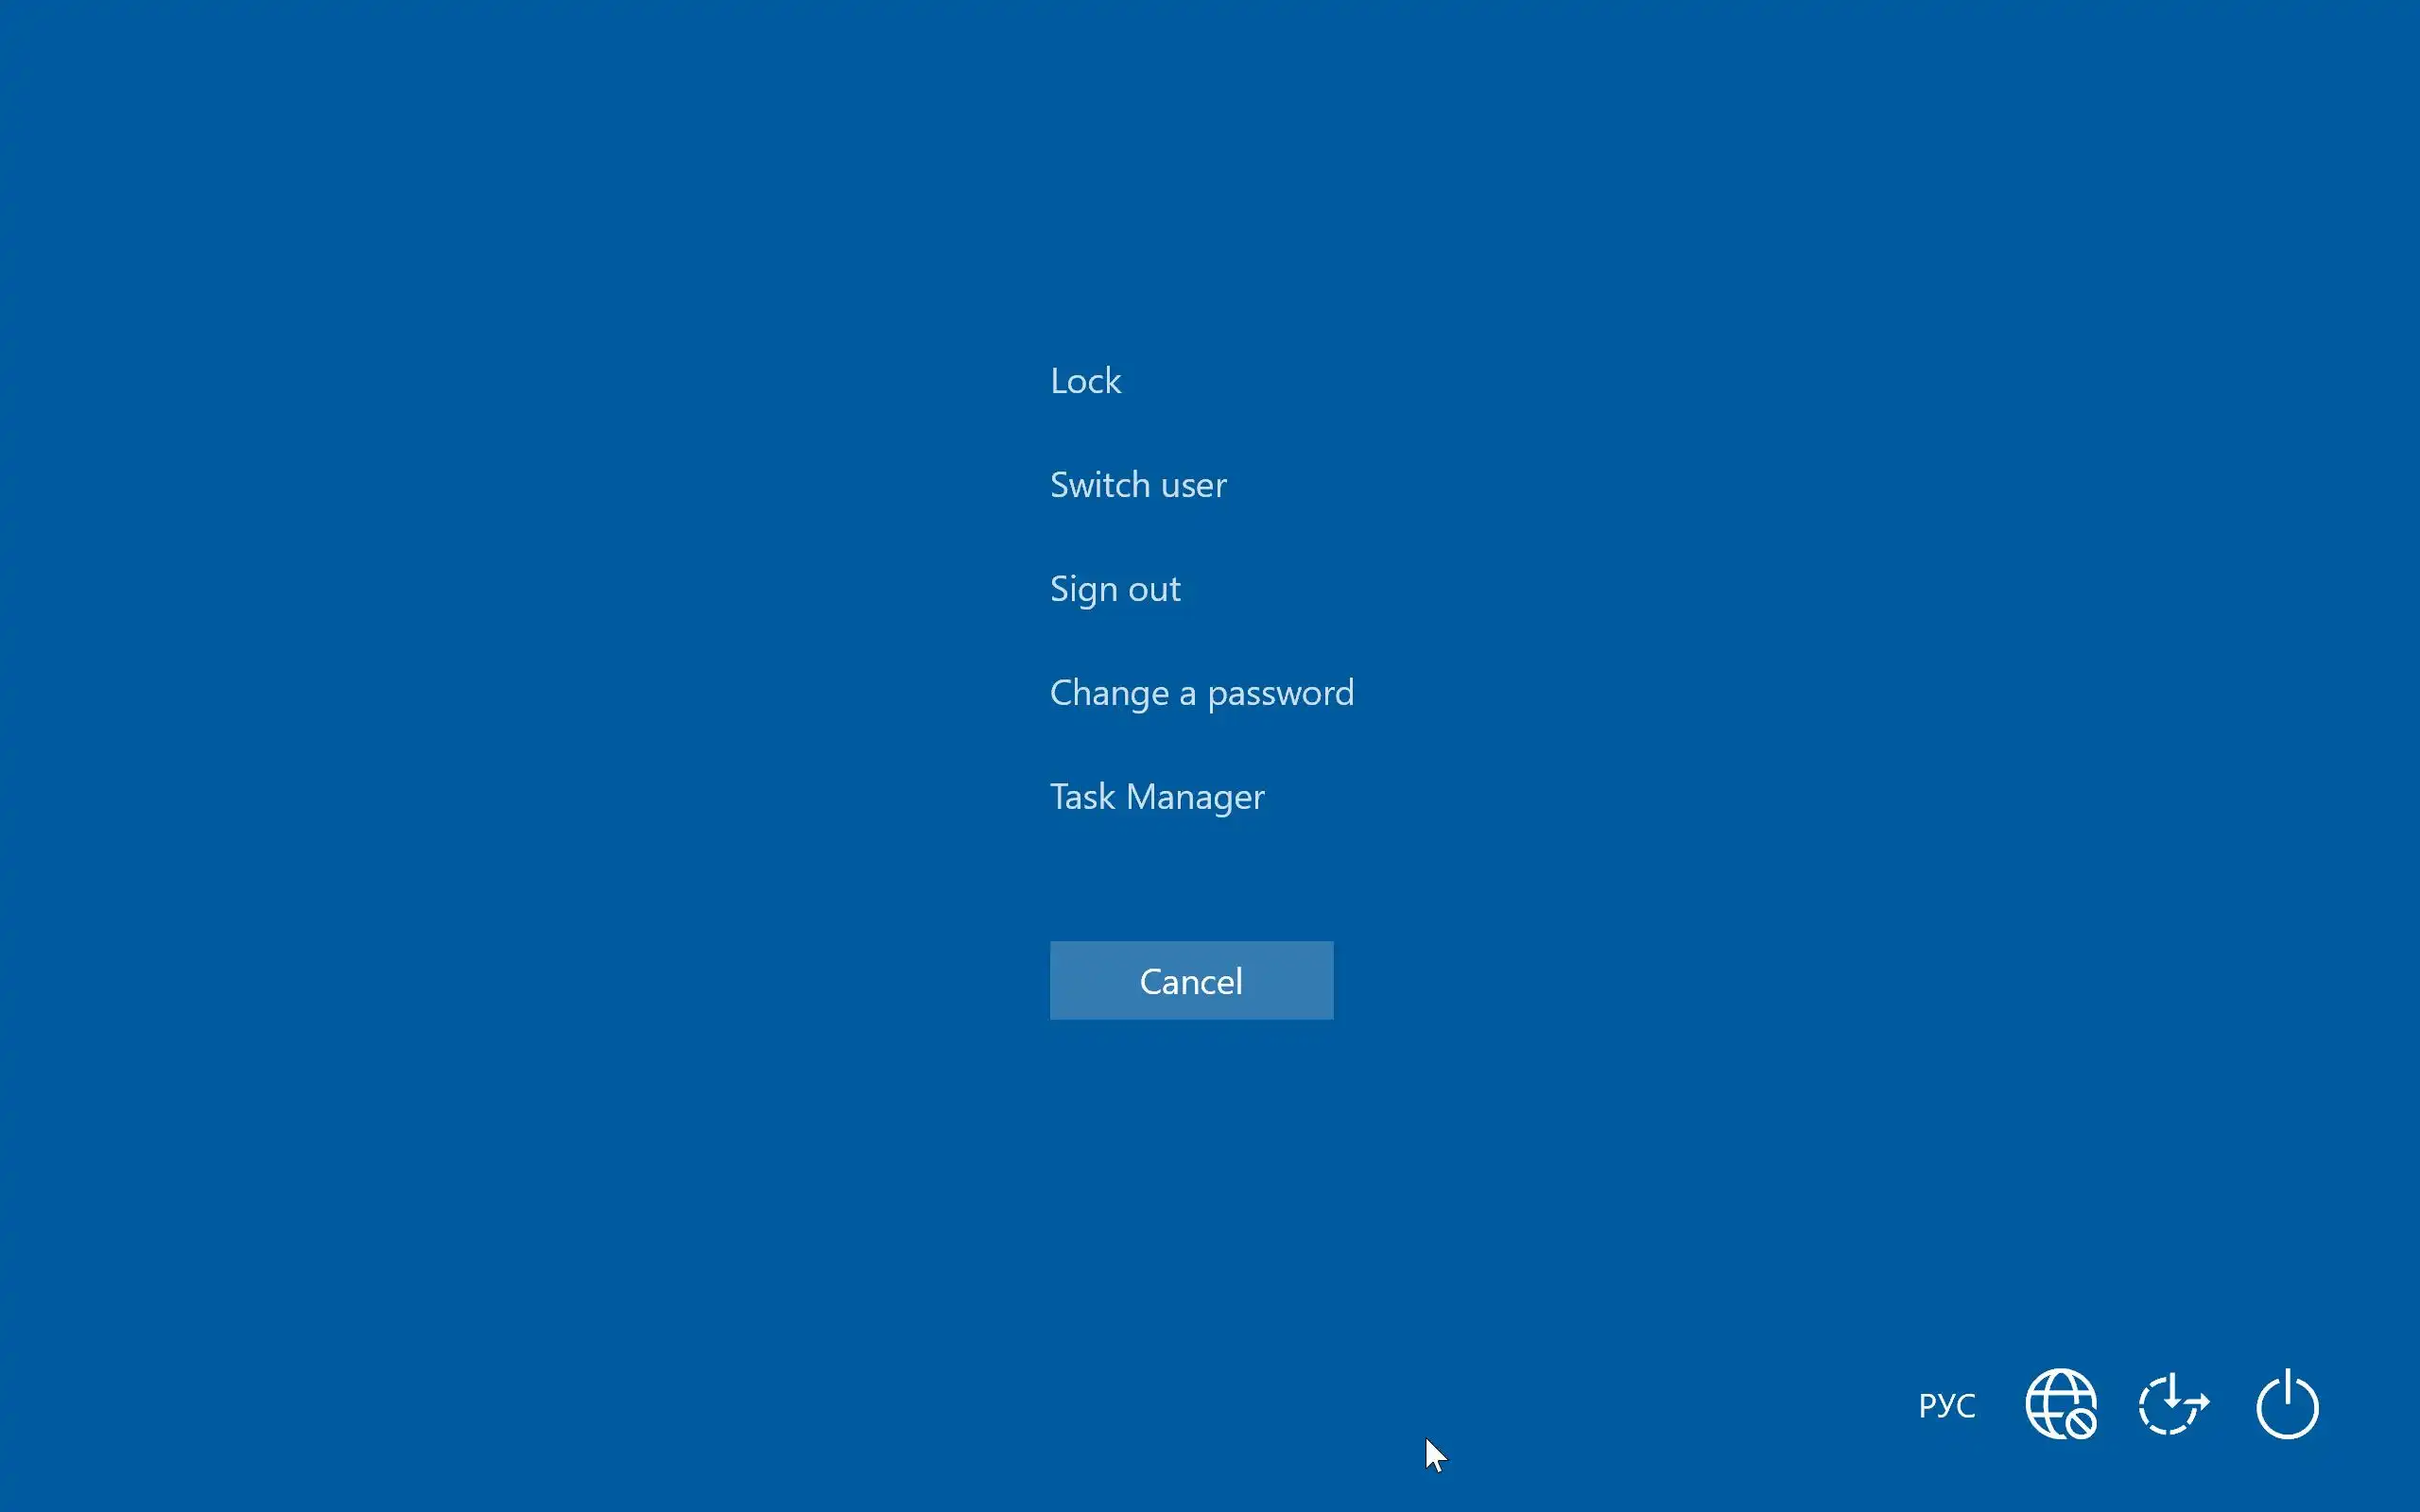The height and width of the screenshot is (1512, 2420).
Task: Click the Task Manager entry
Action: tap(1157, 797)
